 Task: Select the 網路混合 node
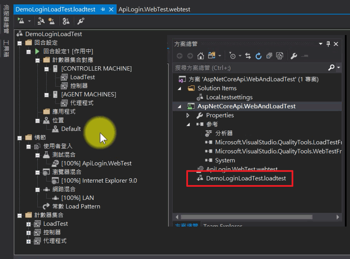coord(64,189)
